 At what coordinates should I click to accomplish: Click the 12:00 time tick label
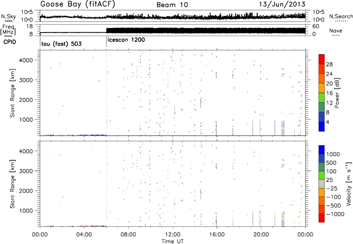tap(173, 235)
